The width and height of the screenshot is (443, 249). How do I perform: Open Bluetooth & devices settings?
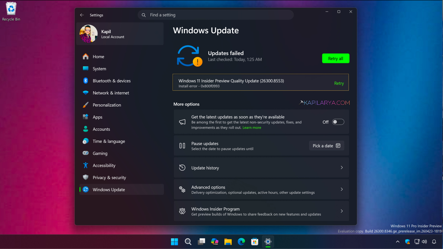[x=121, y=81]
